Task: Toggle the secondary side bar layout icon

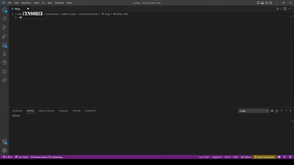Action: point(266,3)
